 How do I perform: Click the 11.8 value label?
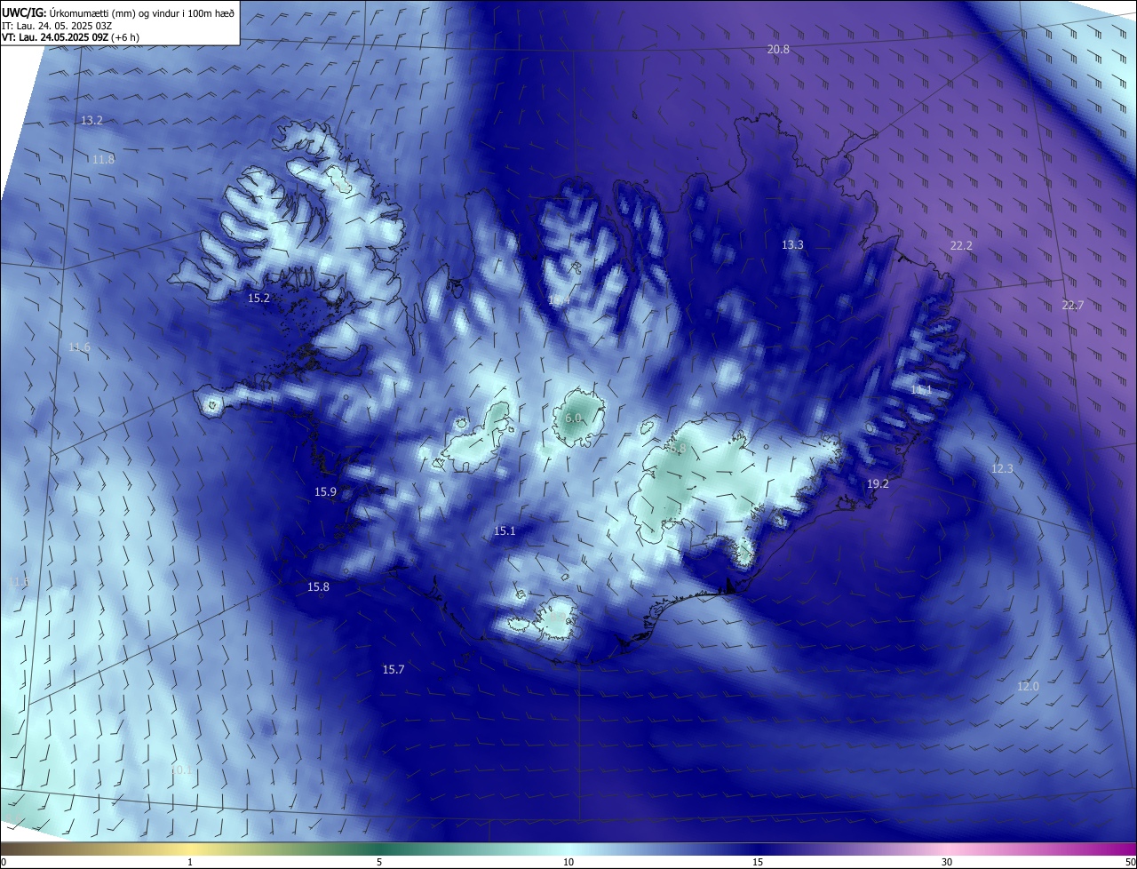tap(103, 160)
